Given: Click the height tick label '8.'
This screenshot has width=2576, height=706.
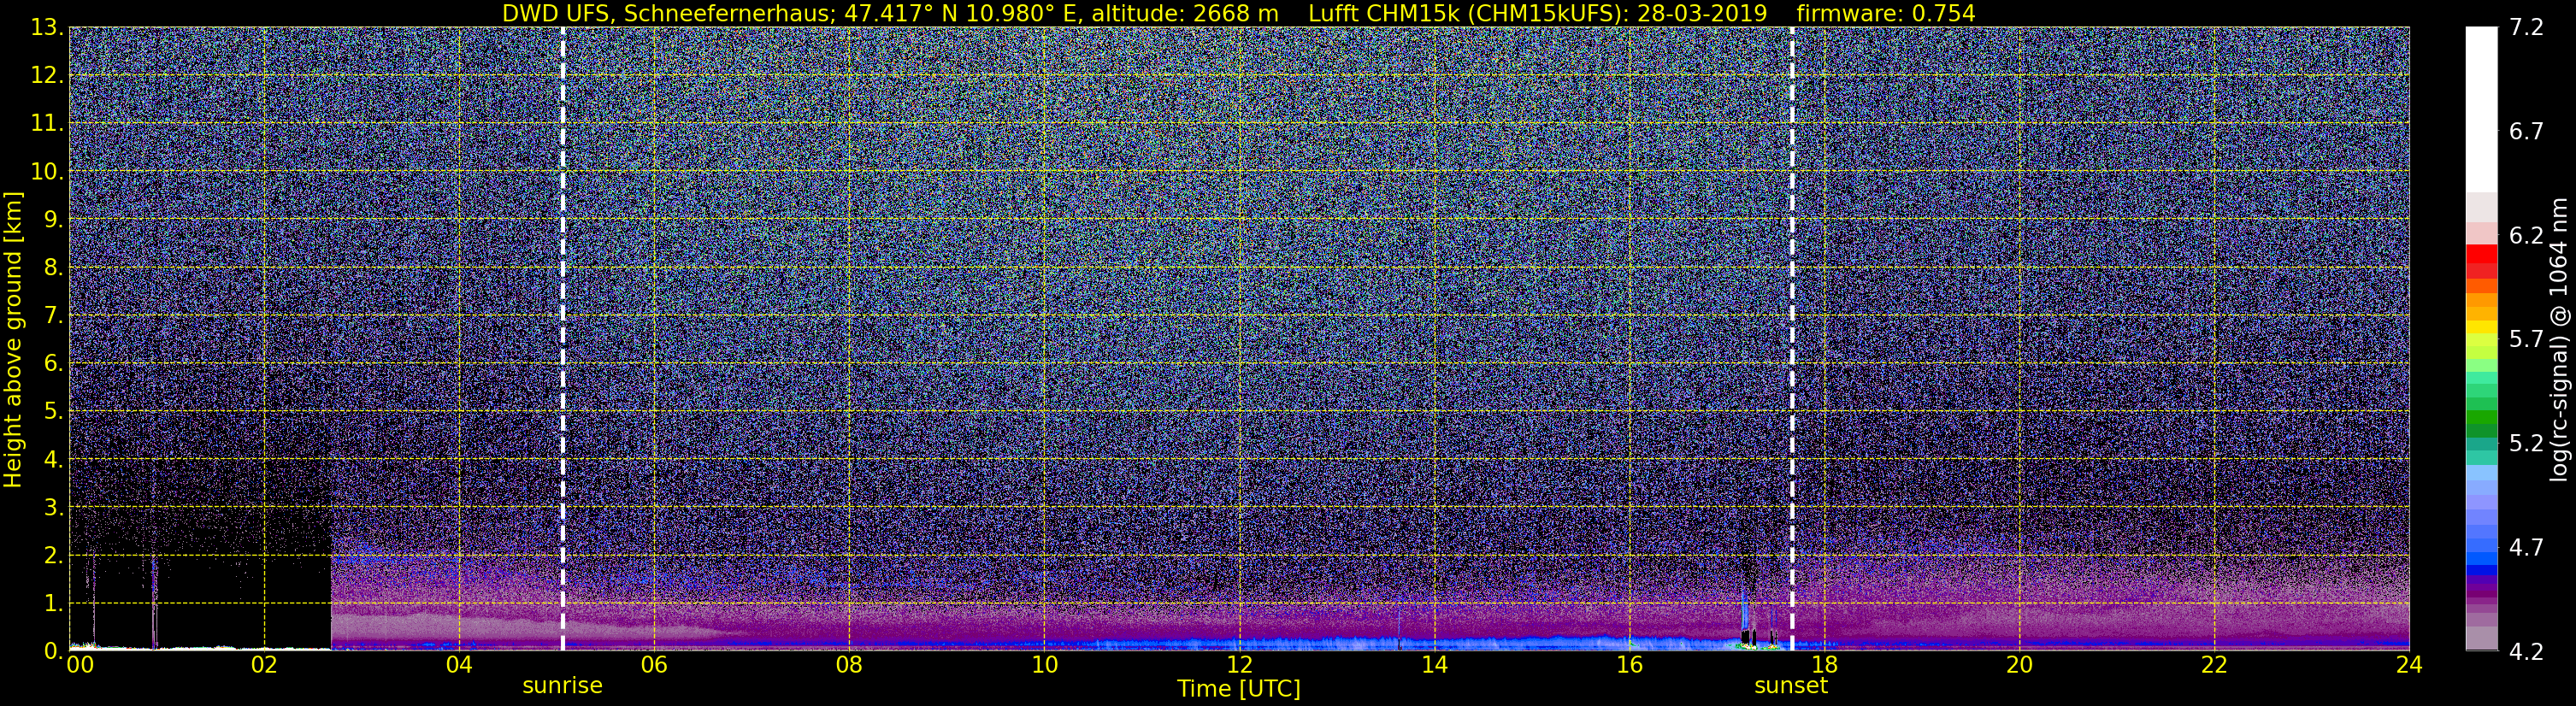Looking at the screenshot, I should pos(53,268).
